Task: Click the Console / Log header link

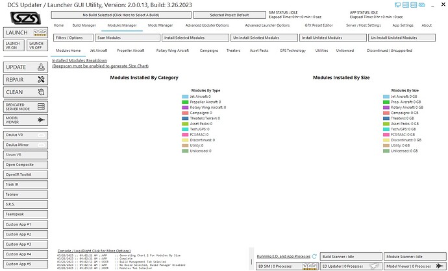Action: point(94,251)
